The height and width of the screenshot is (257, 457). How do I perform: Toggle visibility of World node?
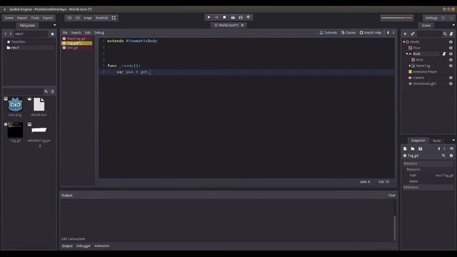click(x=451, y=42)
